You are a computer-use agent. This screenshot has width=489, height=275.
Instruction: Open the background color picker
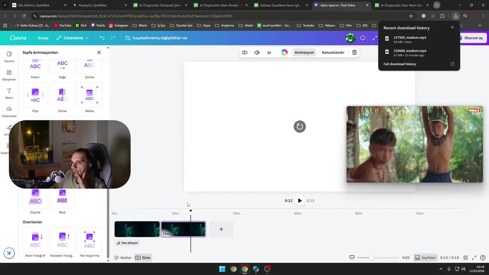pyautogui.click(x=285, y=52)
